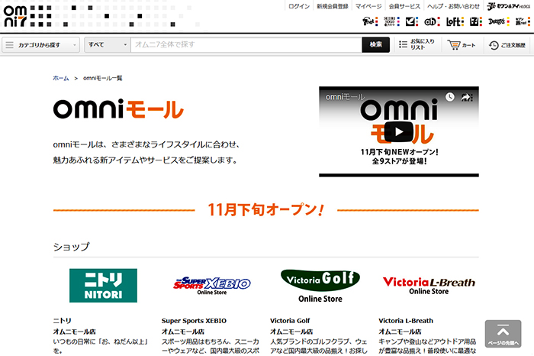Image resolution: width=534 pixels, height=356 pixels.
Task: Open the マイページ menu link
Action: [368, 6]
